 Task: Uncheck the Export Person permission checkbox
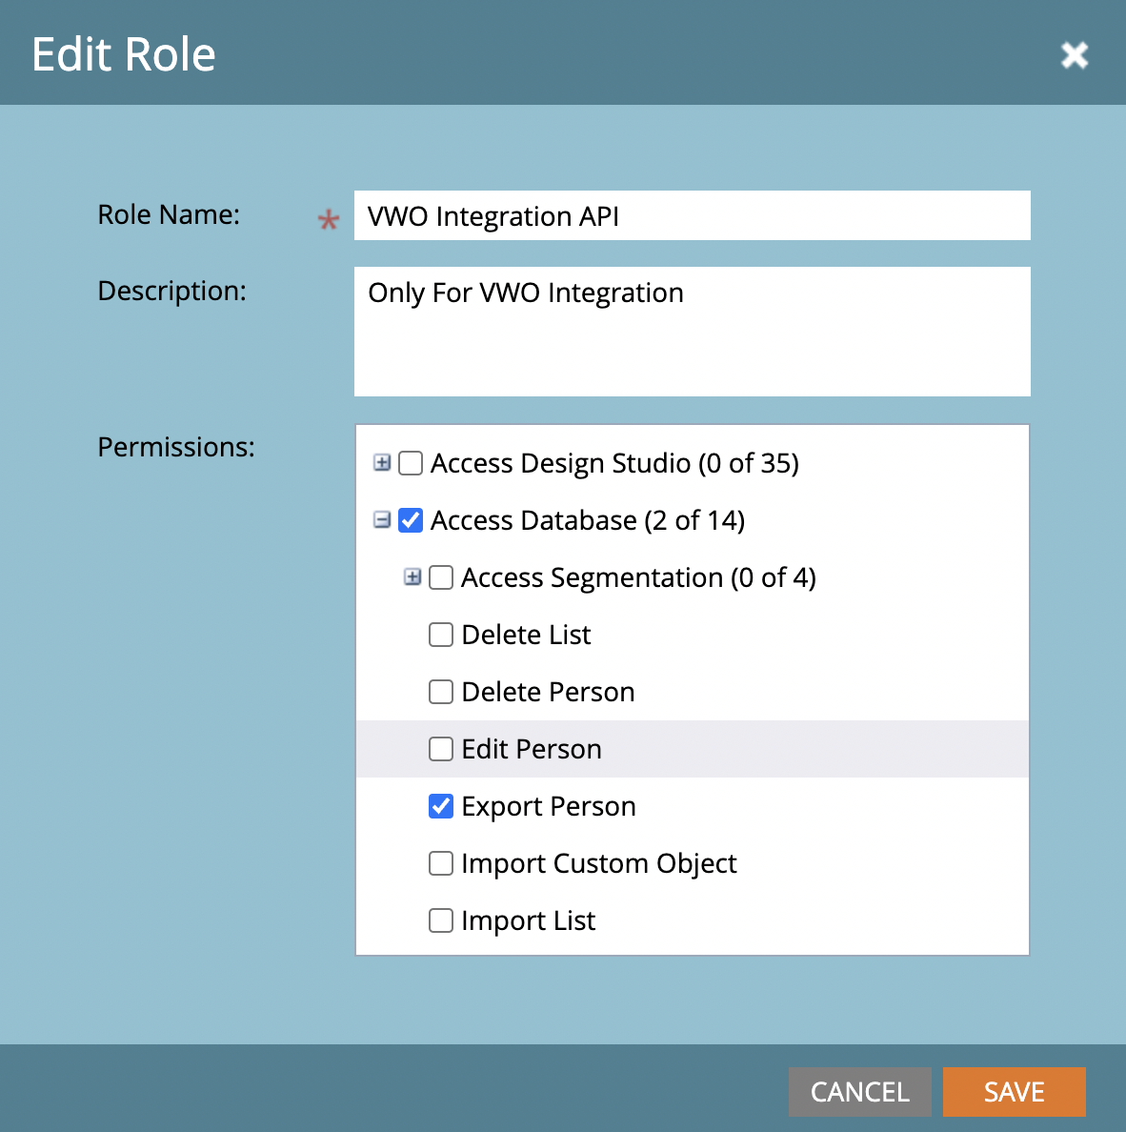point(441,806)
